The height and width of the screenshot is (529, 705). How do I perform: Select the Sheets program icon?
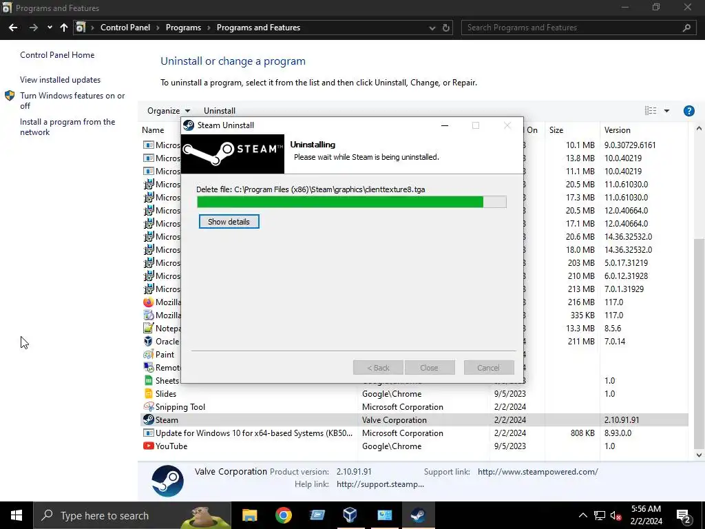click(149, 380)
